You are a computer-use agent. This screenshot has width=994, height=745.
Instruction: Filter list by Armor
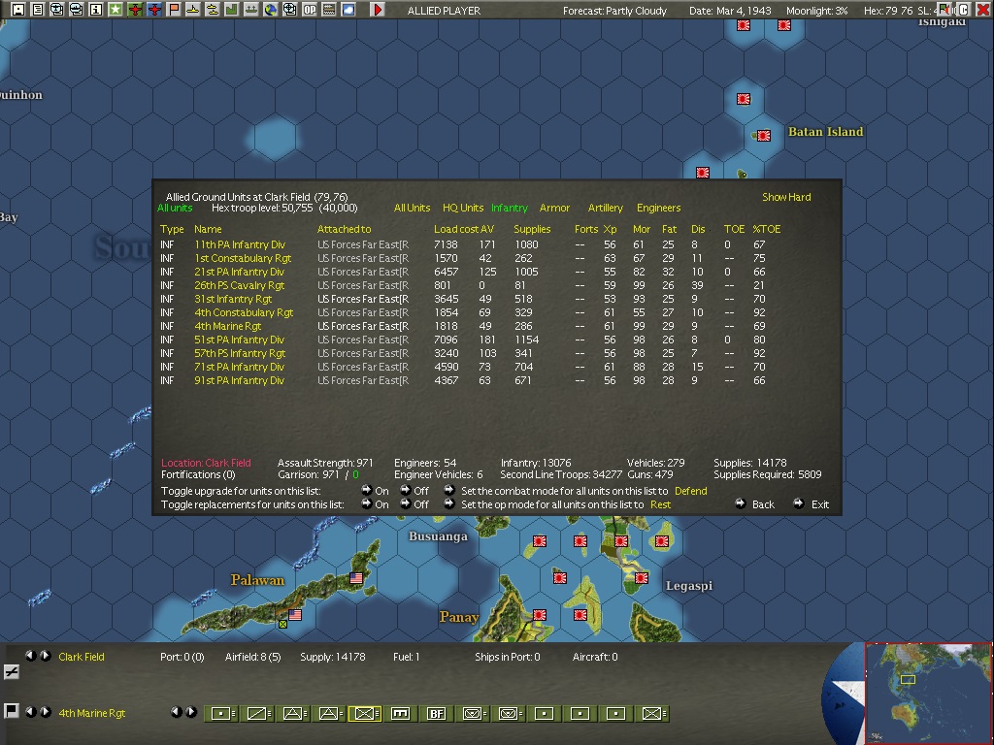tap(554, 208)
